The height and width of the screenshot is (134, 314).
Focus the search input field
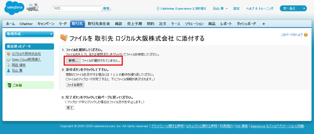point(76,9)
